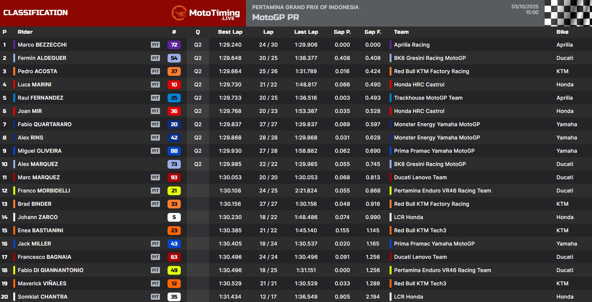Click the Team column header
The image size is (592, 302).
click(401, 32)
